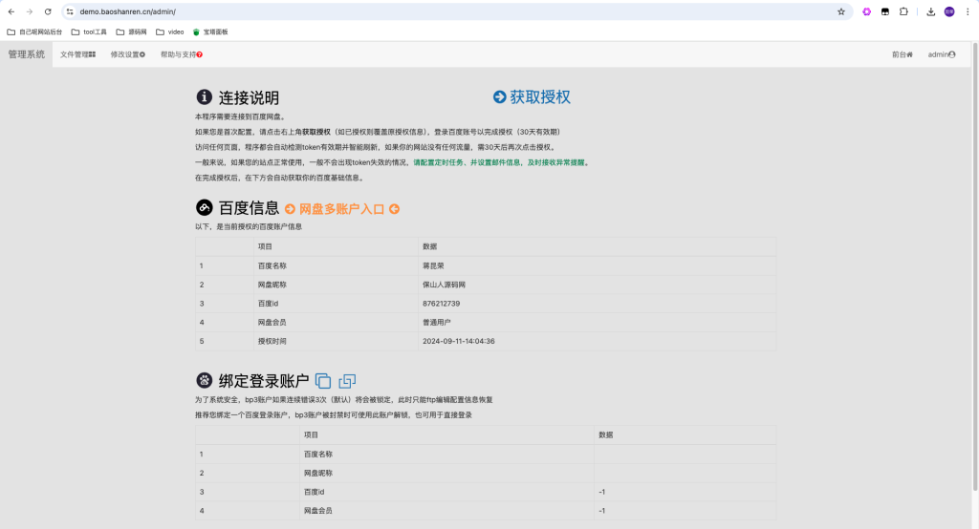Click 网盘昵称 in the 百度信息 table
This screenshot has width=979, height=529.
pos(272,285)
